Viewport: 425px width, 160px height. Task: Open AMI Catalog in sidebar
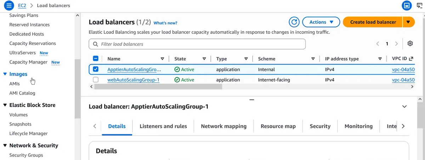pos(22,93)
